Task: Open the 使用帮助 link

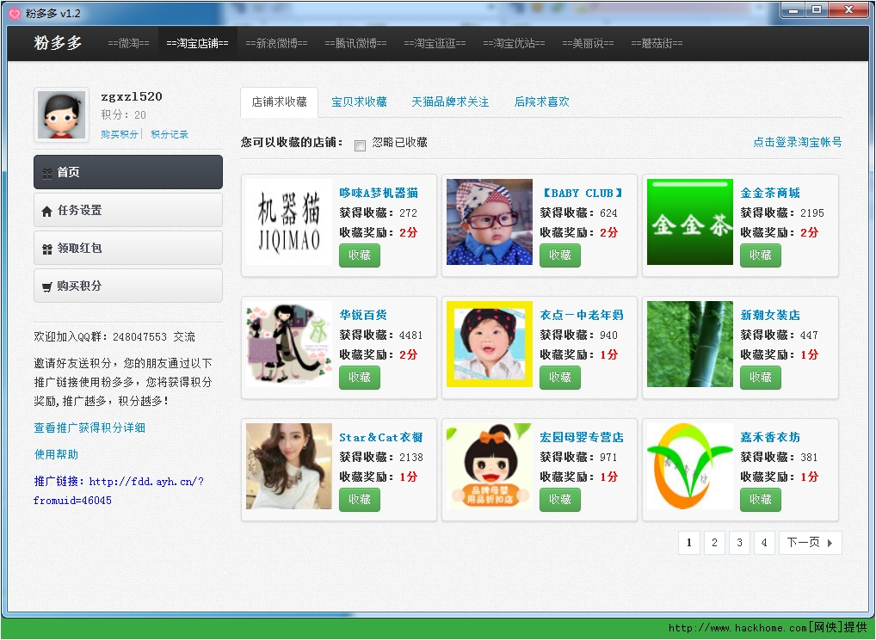Action: click(56, 454)
